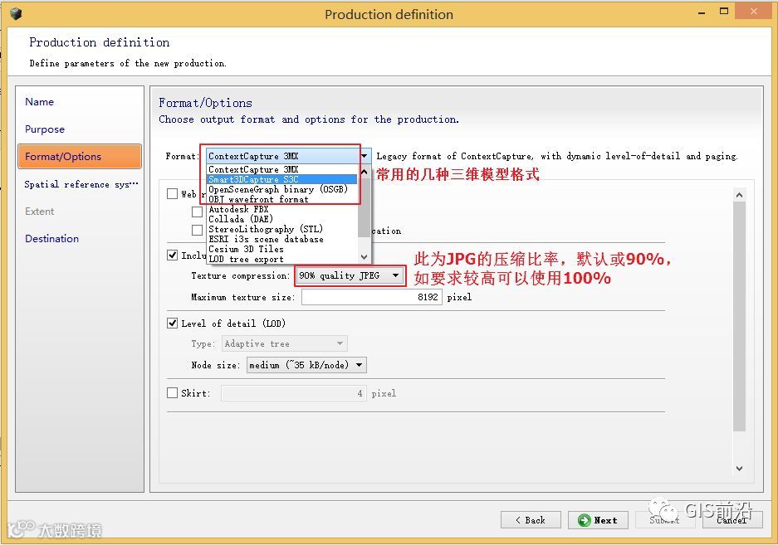Select ESRI i3s scene database format
778x545 pixels.
pos(281,239)
